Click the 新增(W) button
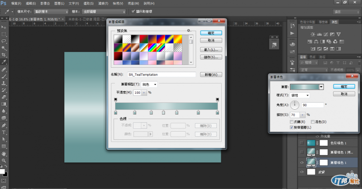Viewport: 362px width, 189px height. 211,74
